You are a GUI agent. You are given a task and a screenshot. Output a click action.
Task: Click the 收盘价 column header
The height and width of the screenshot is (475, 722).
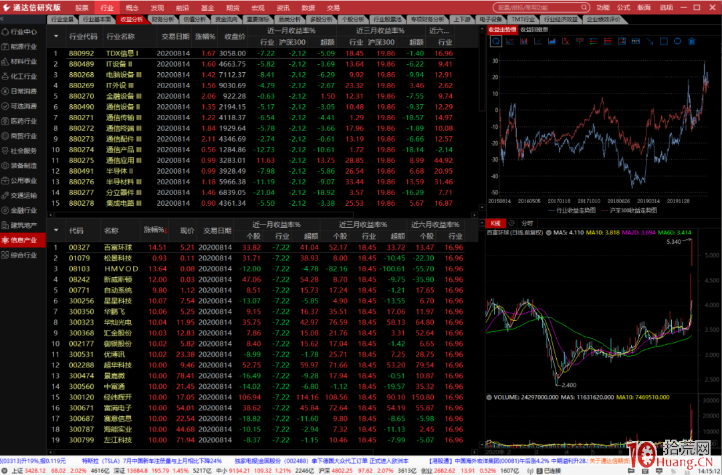click(x=235, y=36)
